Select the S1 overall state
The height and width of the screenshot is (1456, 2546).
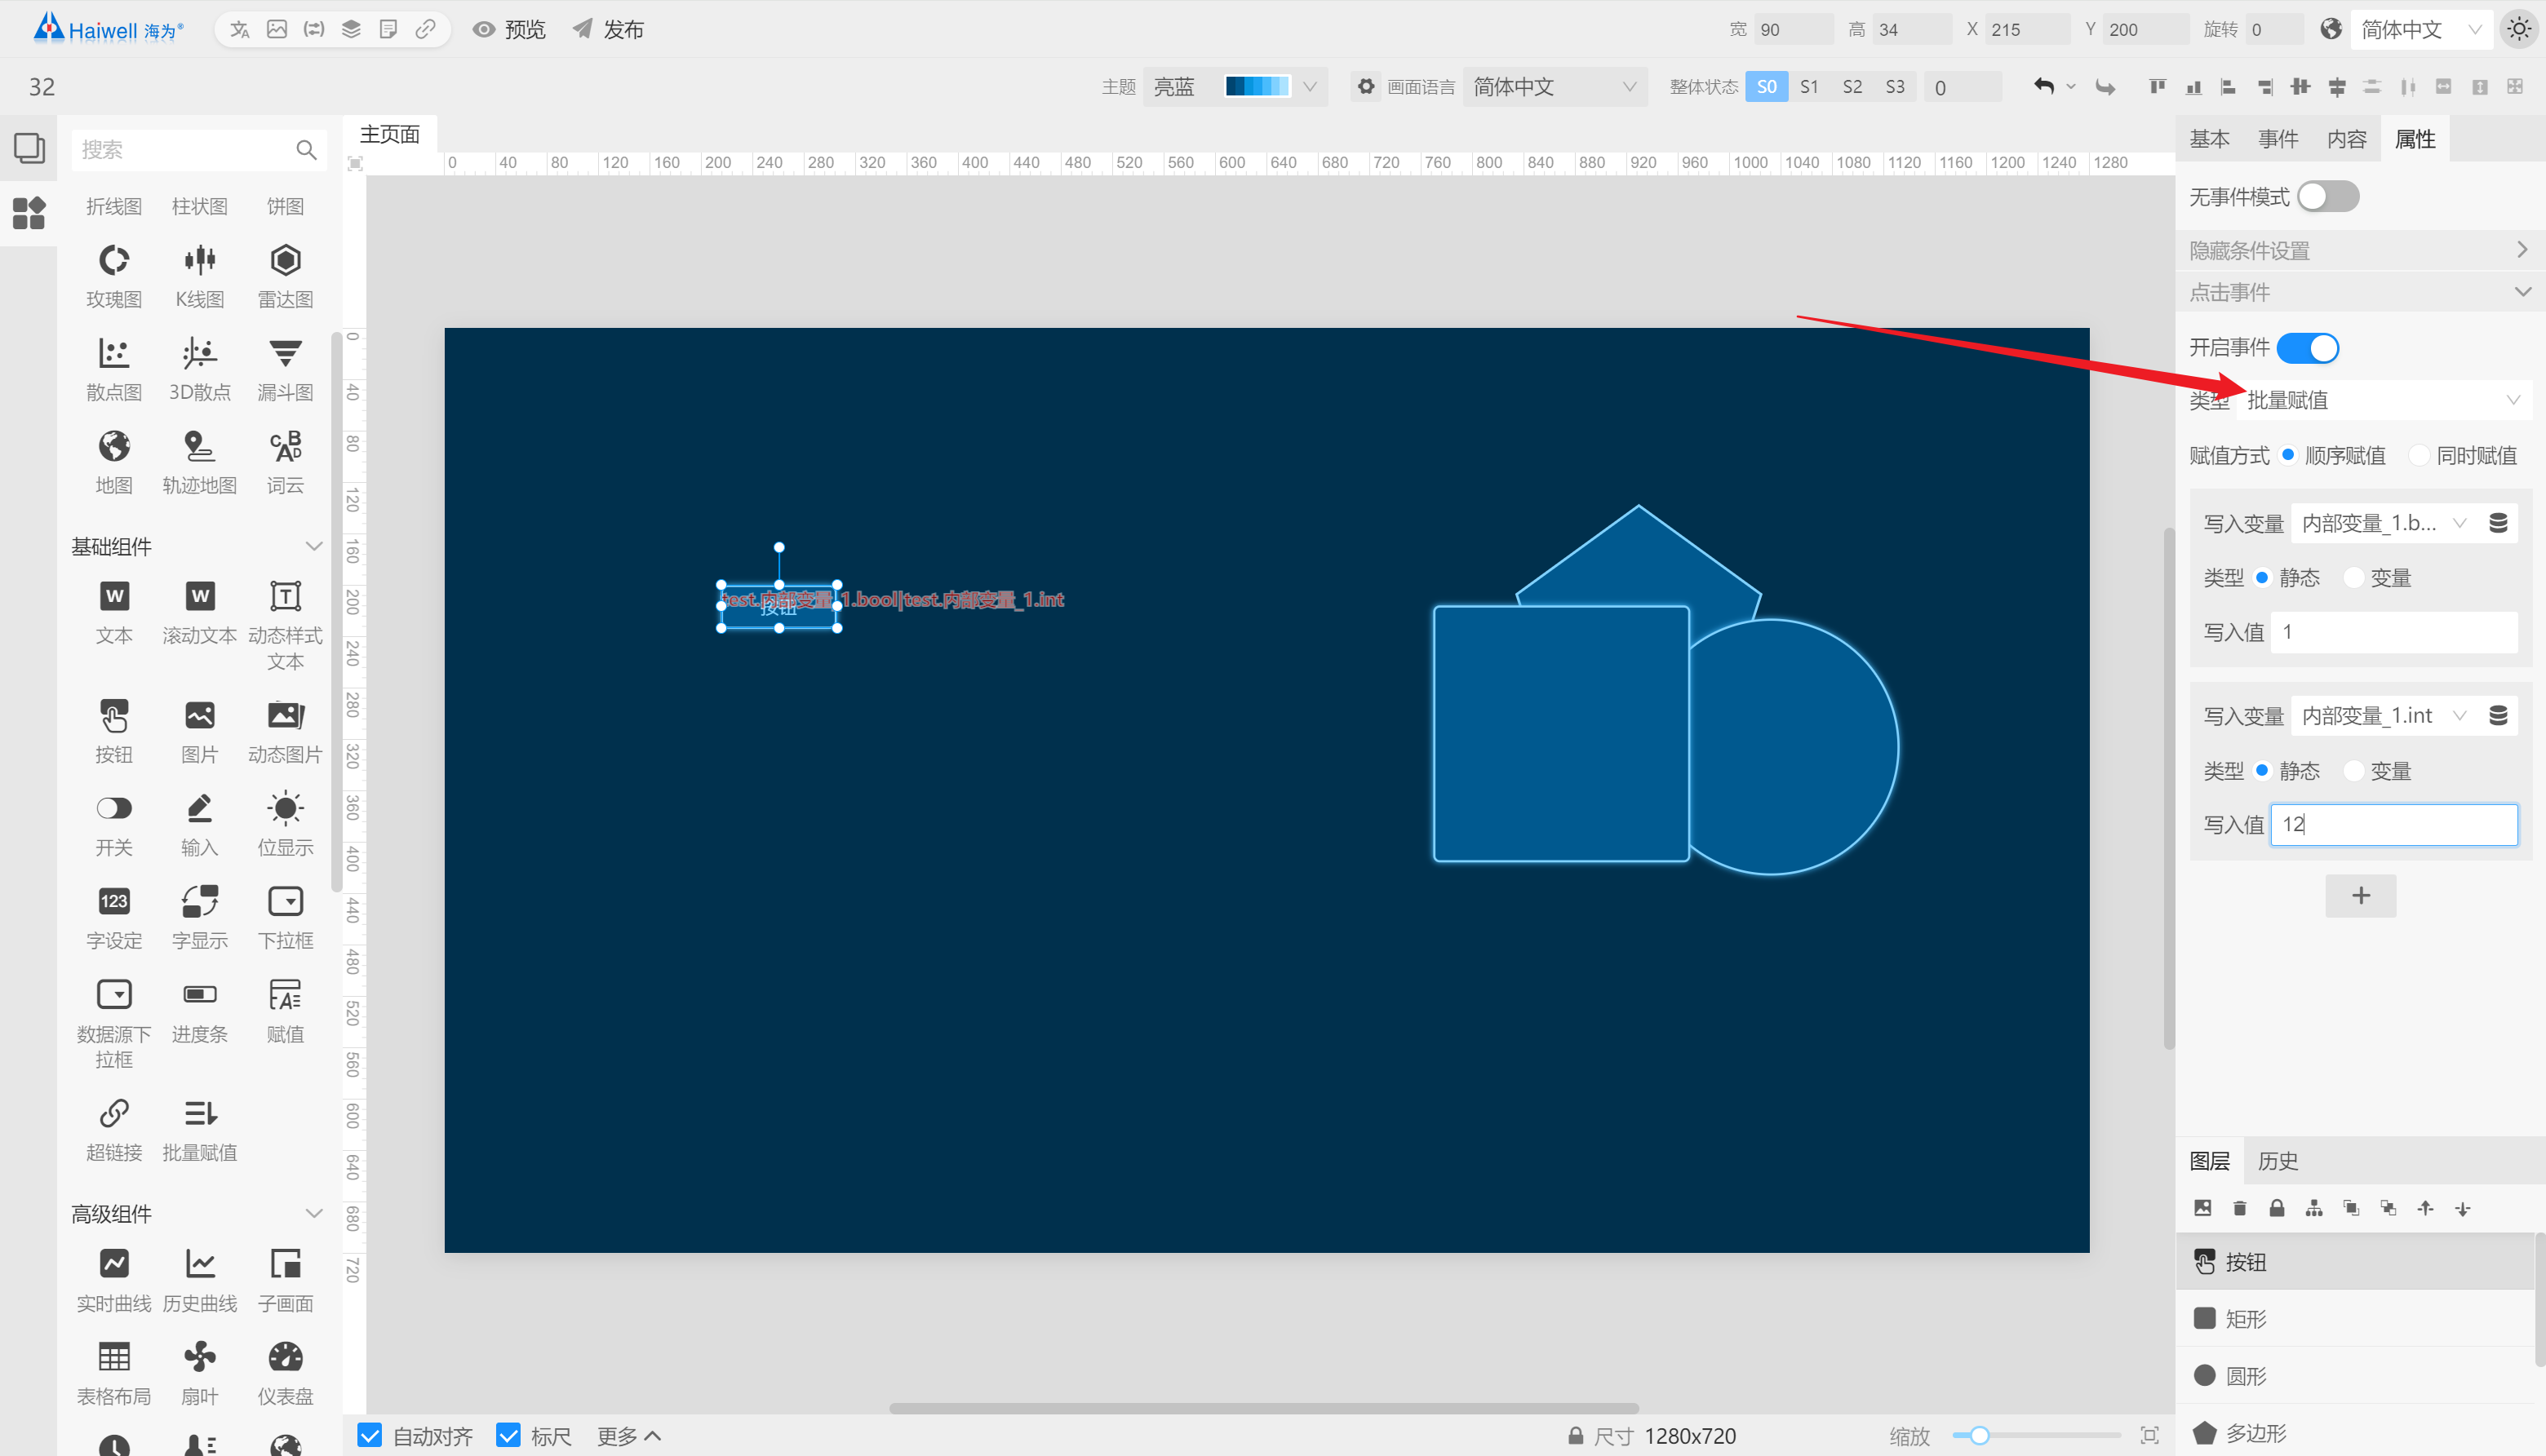[x=1808, y=87]
